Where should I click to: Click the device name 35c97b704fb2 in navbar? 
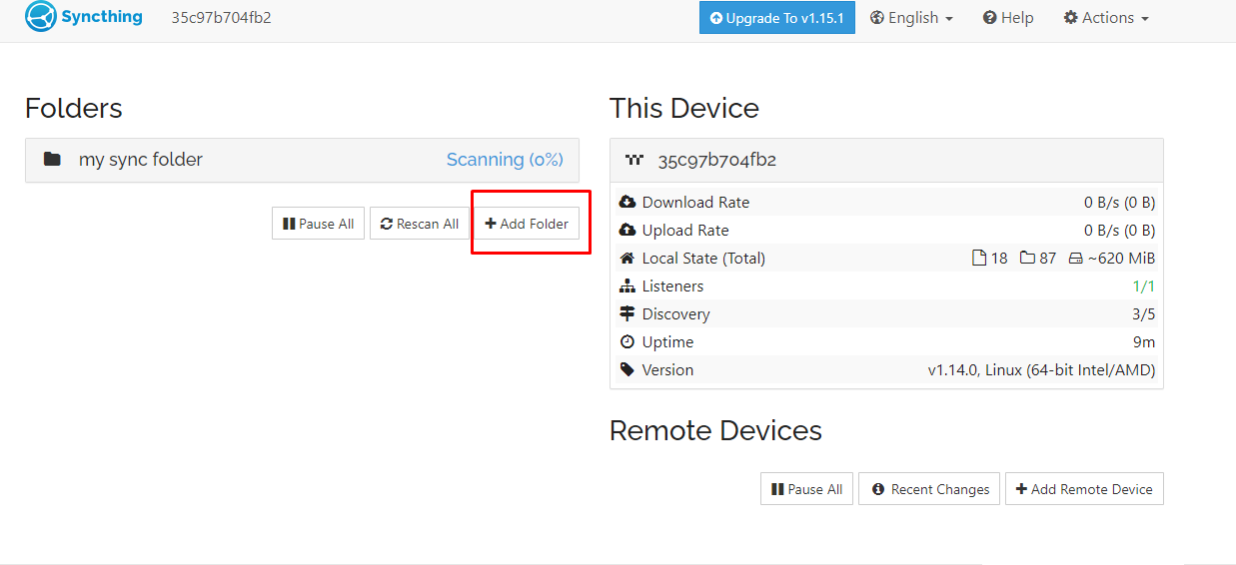221,17
